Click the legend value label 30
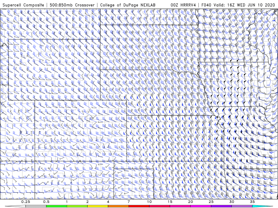The width and height of the screenshot is (278, 208). pyautogui.click(x=231, y=202)
